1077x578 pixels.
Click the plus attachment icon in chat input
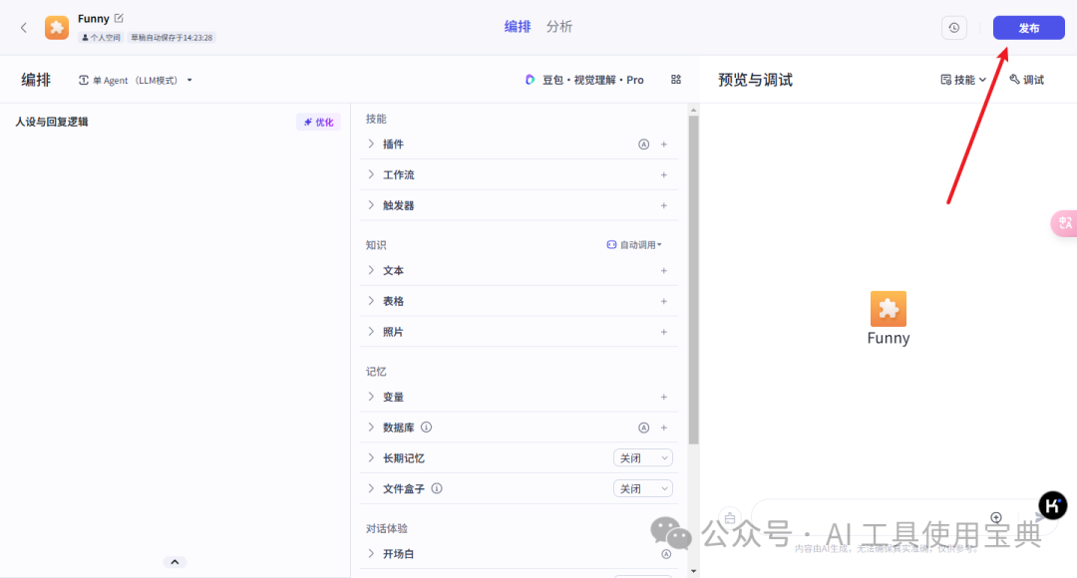[996, 517]
